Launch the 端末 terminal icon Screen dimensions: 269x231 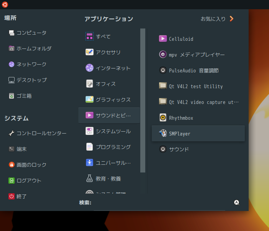(12, 149)
